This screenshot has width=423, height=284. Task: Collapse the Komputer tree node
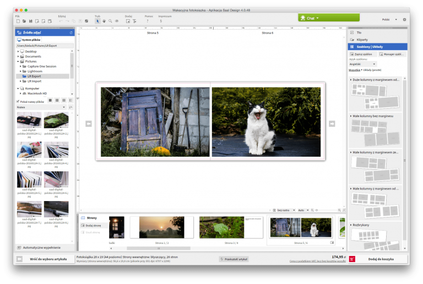pos(18,88)
